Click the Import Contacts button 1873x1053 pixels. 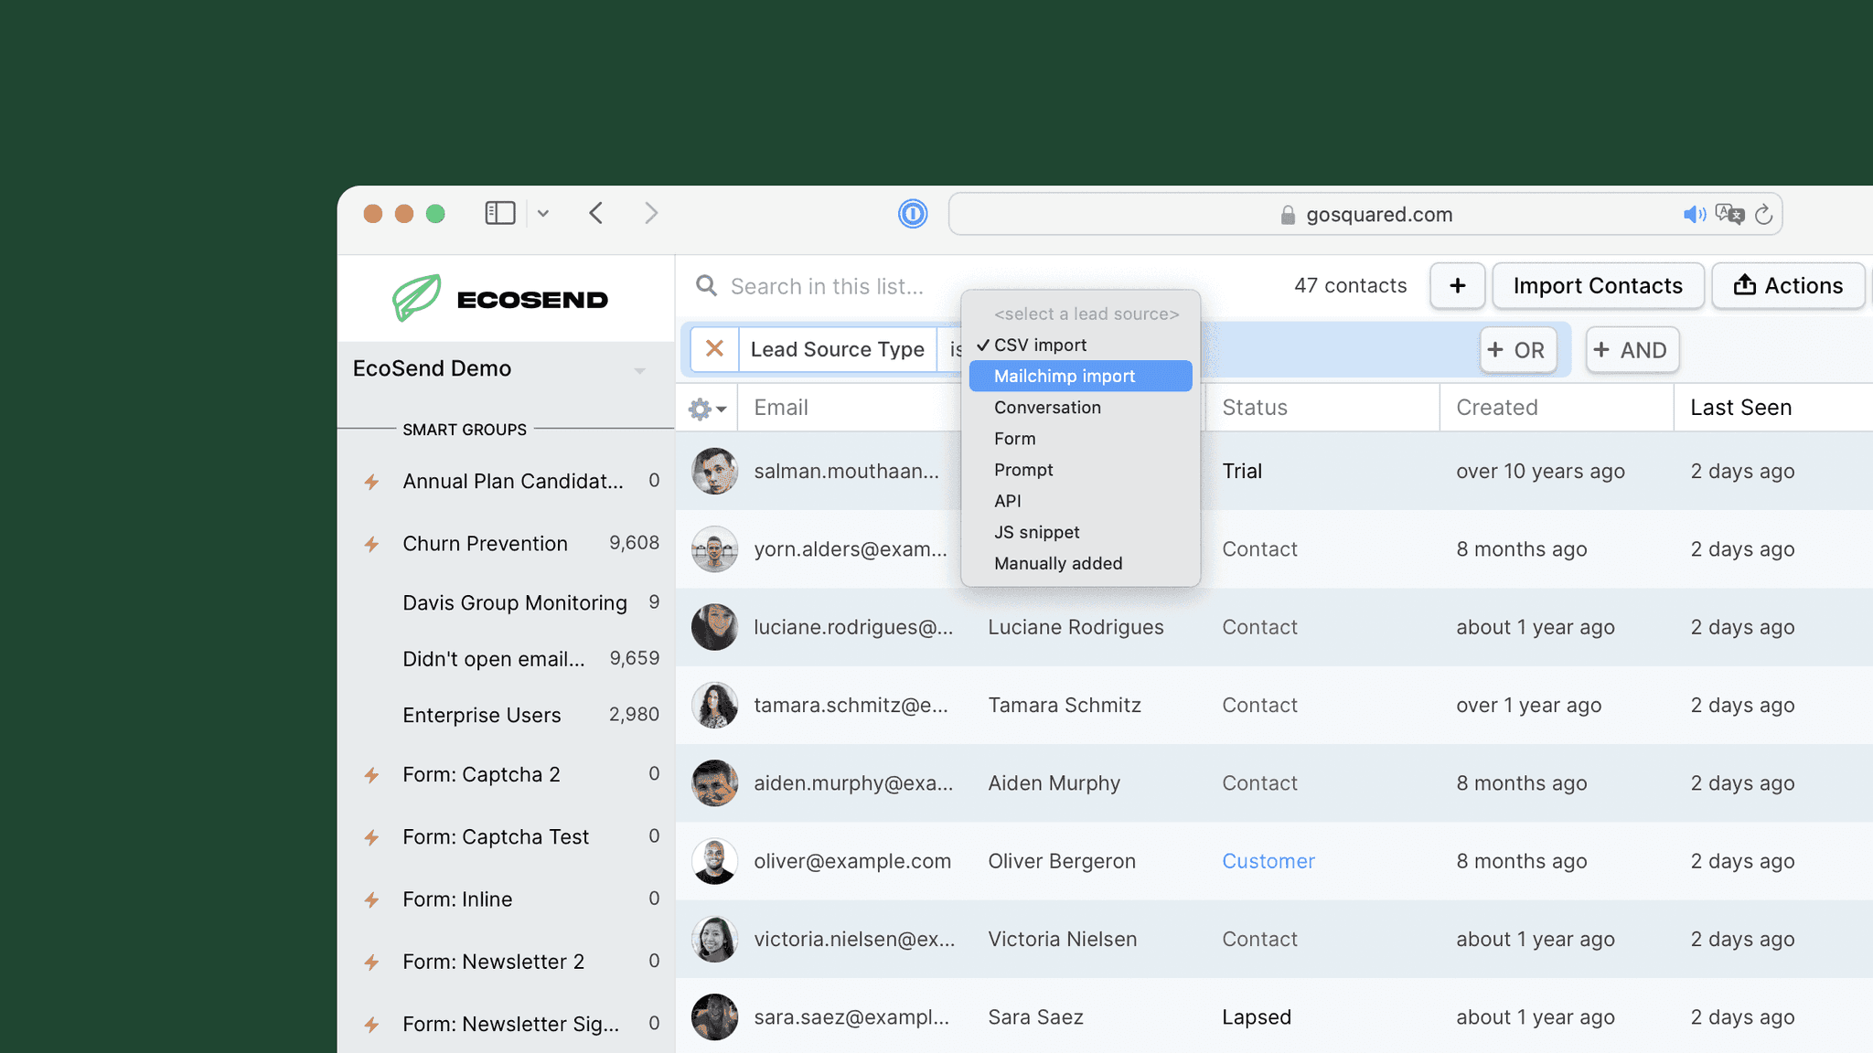tap(1598, 286)
